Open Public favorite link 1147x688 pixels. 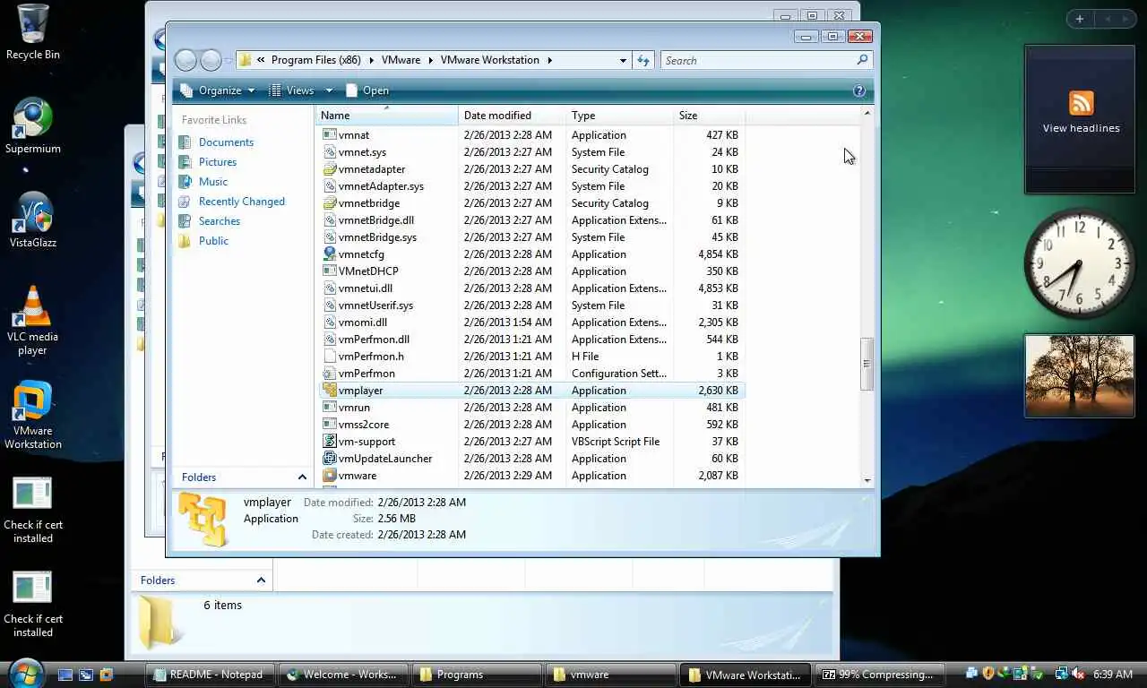pos(213,241)
